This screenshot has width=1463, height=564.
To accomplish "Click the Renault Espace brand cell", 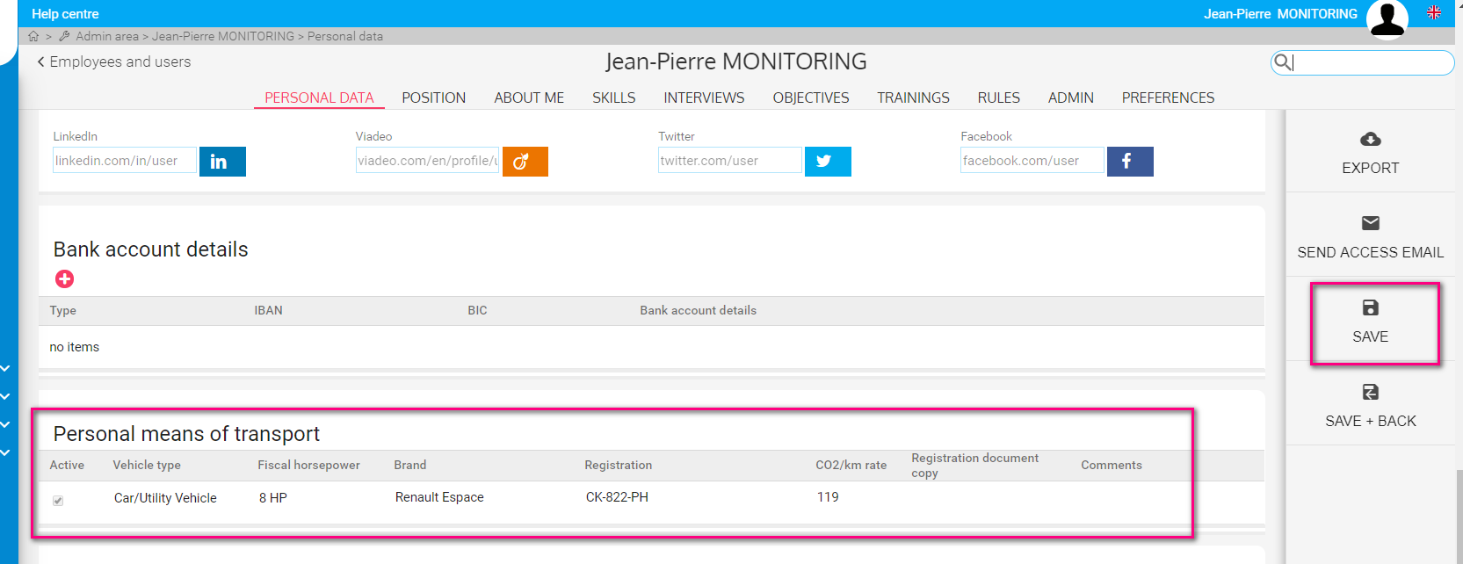I will pyautogui.click(x=439, y=497).
